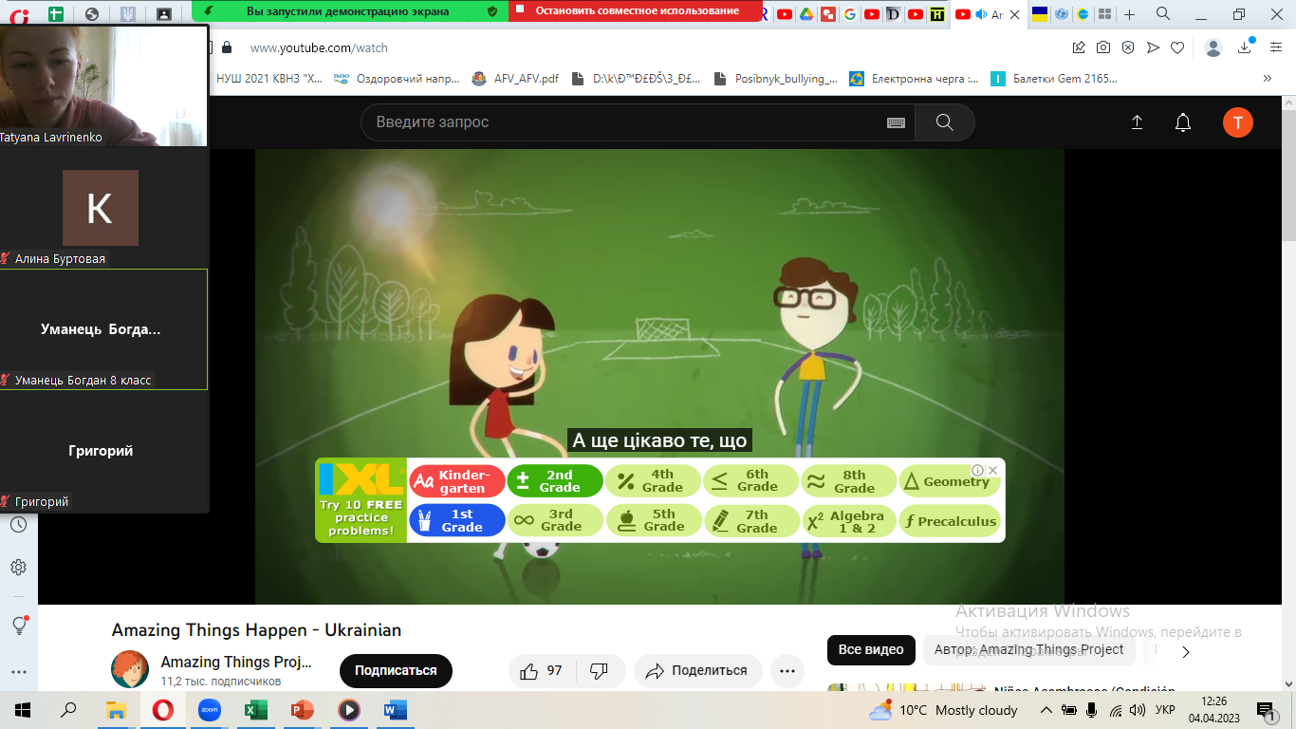1296x729 pixels.
Task: Open the orange T account avatar menu
Action: pyautogui.click(x=1237, y=122)
